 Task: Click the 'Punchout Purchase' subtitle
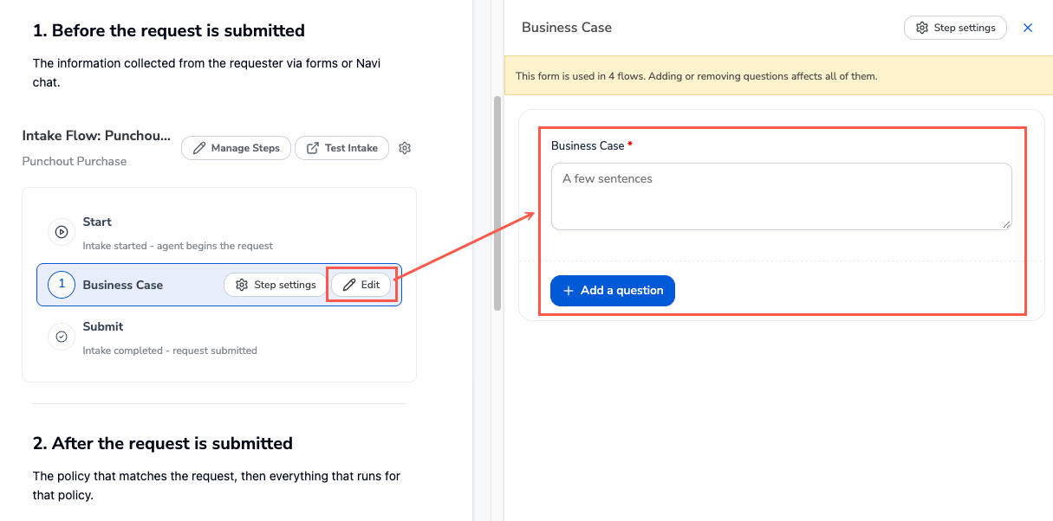pyautogui.click(x=75, y=161)
